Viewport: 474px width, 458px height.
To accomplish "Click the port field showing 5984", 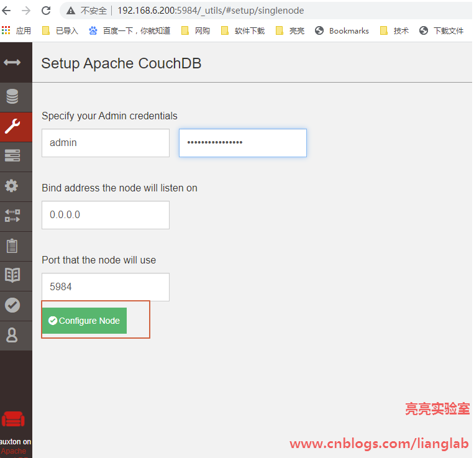I will (x=106, y=287).
